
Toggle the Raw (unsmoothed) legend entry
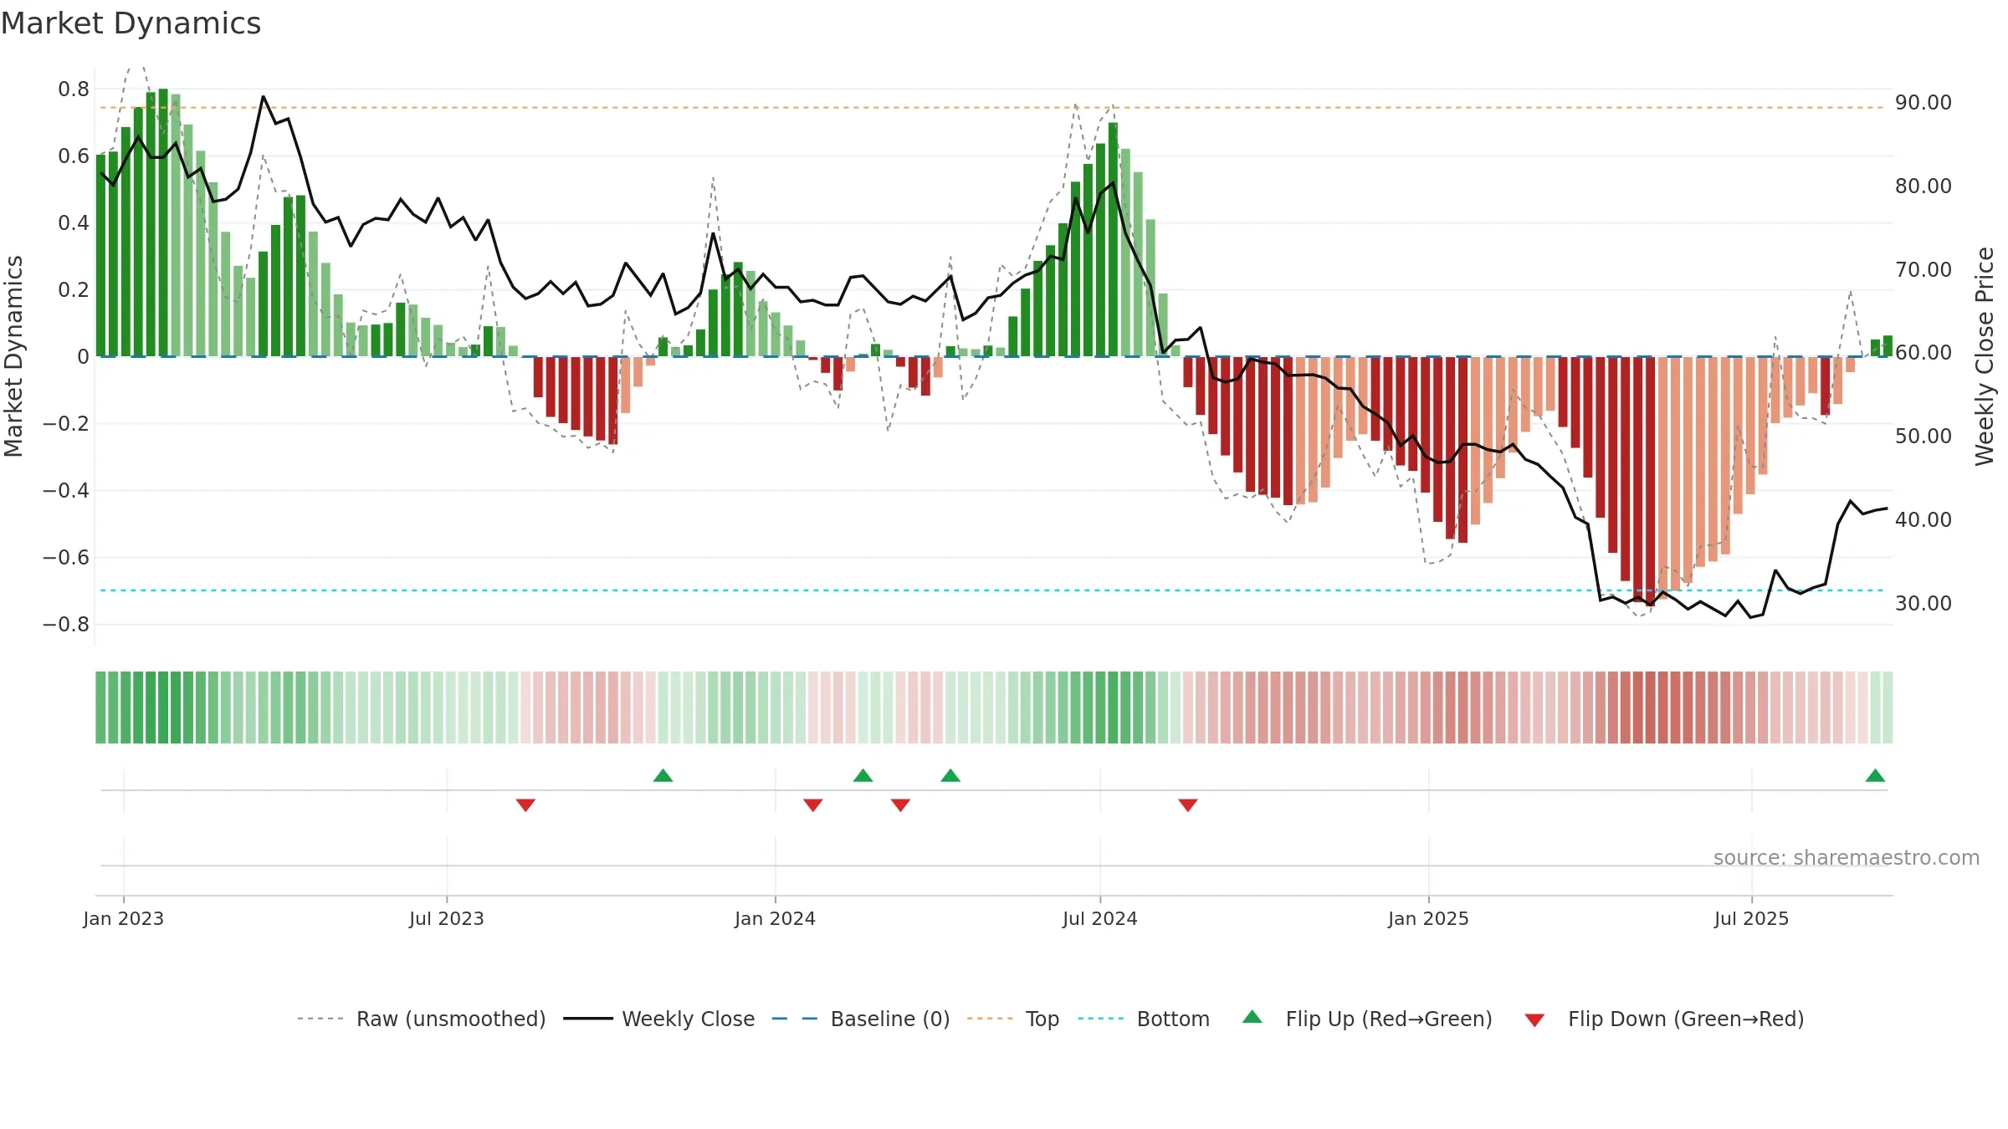point(451,1019)
